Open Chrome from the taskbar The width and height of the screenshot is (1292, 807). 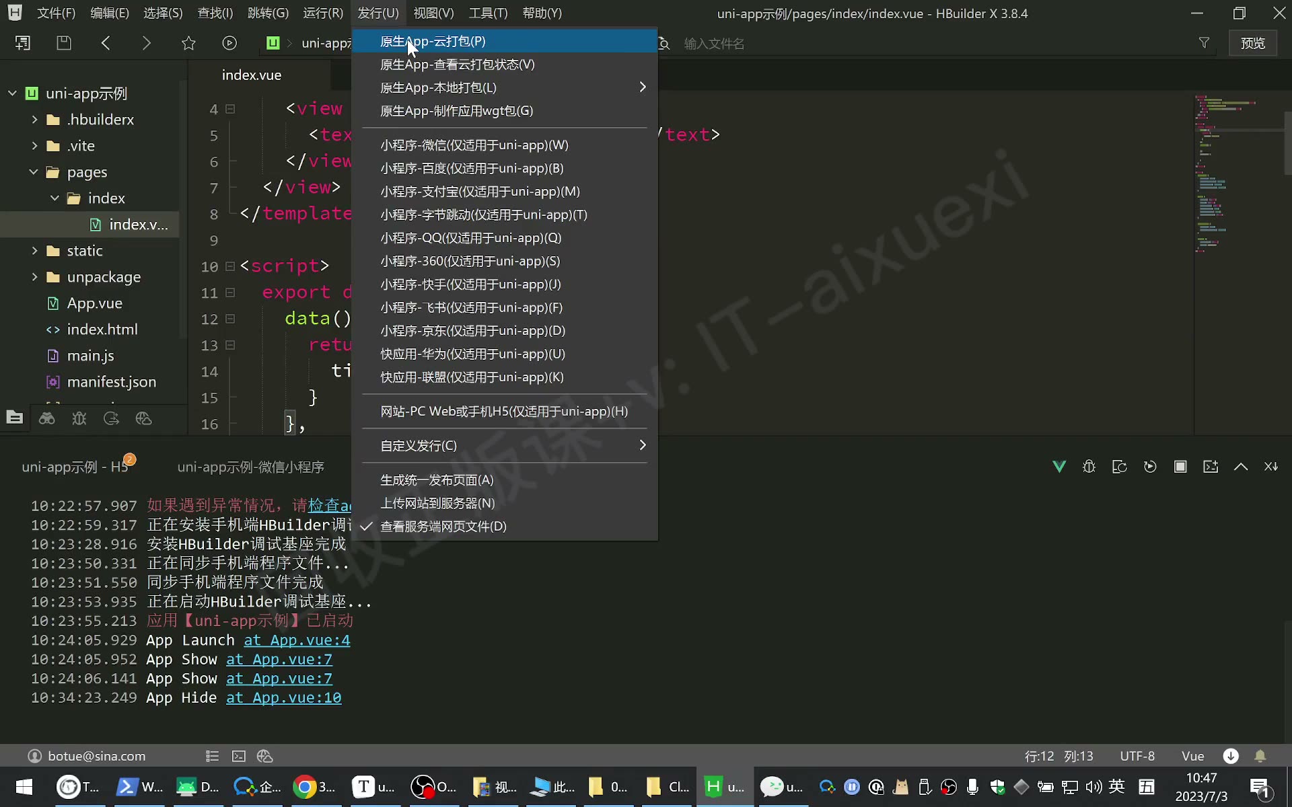314,787
